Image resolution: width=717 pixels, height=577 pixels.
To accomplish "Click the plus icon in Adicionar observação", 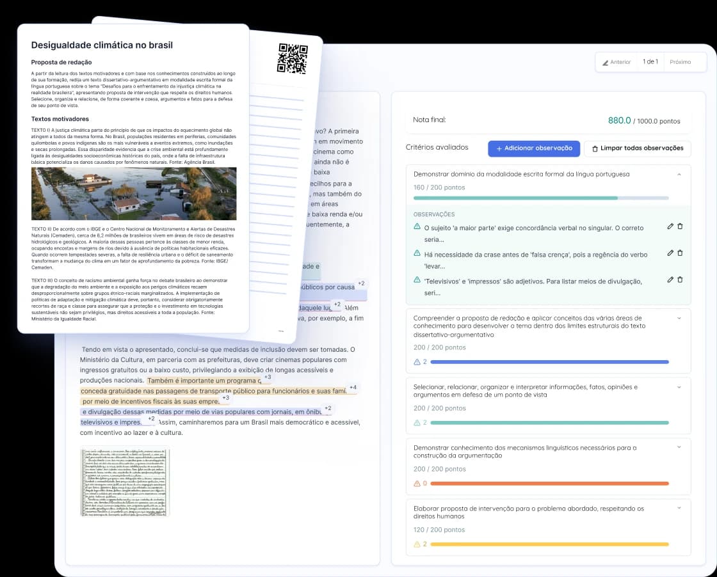I will [499, 149].
